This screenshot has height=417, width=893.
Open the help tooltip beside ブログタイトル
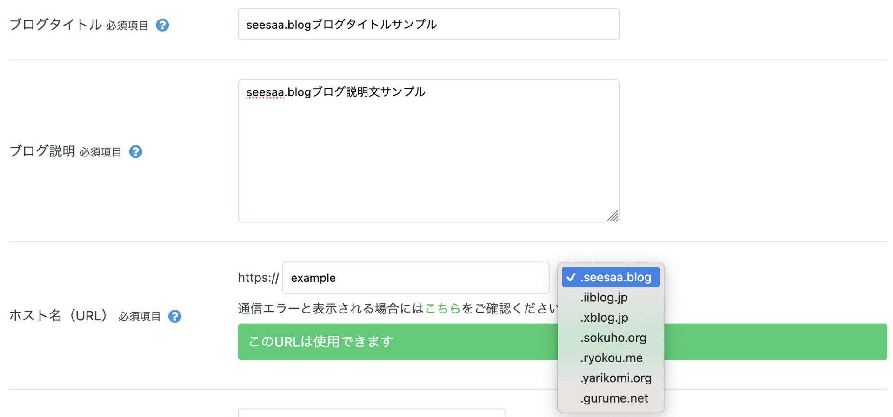coord(162,25)
